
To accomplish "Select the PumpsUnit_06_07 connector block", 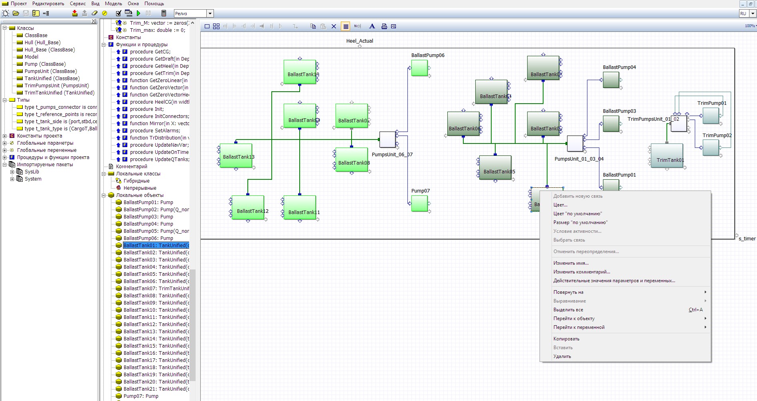I will (x=387, y=140).
